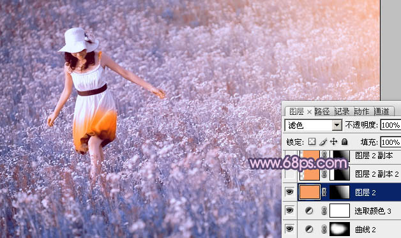This screenshot has height=238, width=401.
Task: Switch to the 路径 tab
Action: (322, 112)
